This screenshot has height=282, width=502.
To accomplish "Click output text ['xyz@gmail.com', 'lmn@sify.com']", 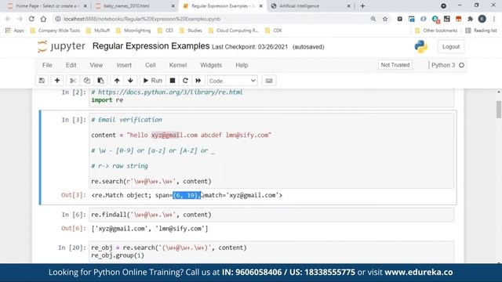I will (150, 229).
